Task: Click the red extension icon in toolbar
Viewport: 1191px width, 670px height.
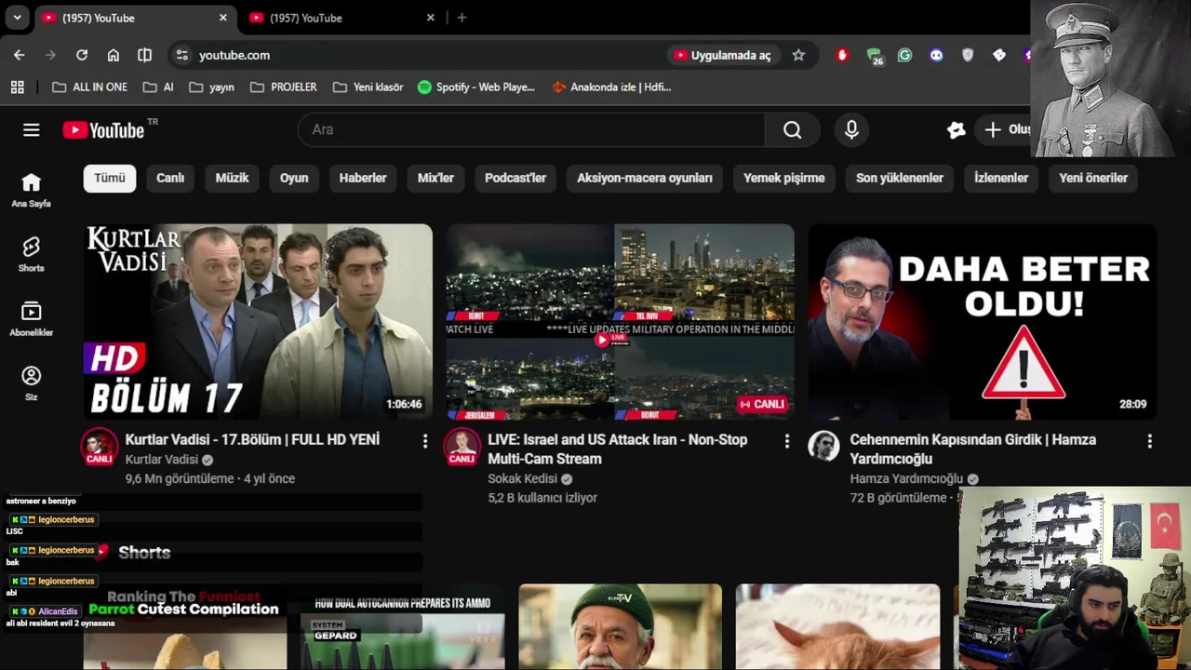Action: [x=842, y=55]
